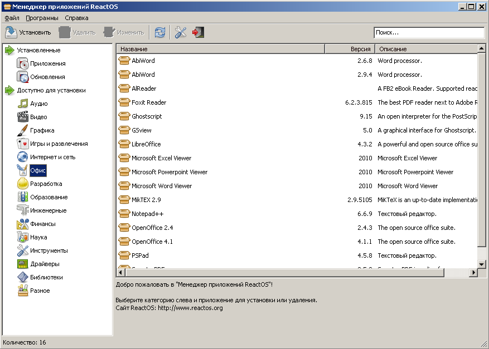Click the vertical scrollbar down arrow
This screenshot has height=349, width=489.
click(482, 264)
